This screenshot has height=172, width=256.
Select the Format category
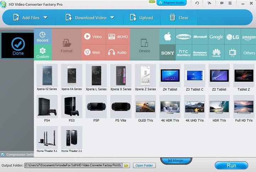[66, 44]
